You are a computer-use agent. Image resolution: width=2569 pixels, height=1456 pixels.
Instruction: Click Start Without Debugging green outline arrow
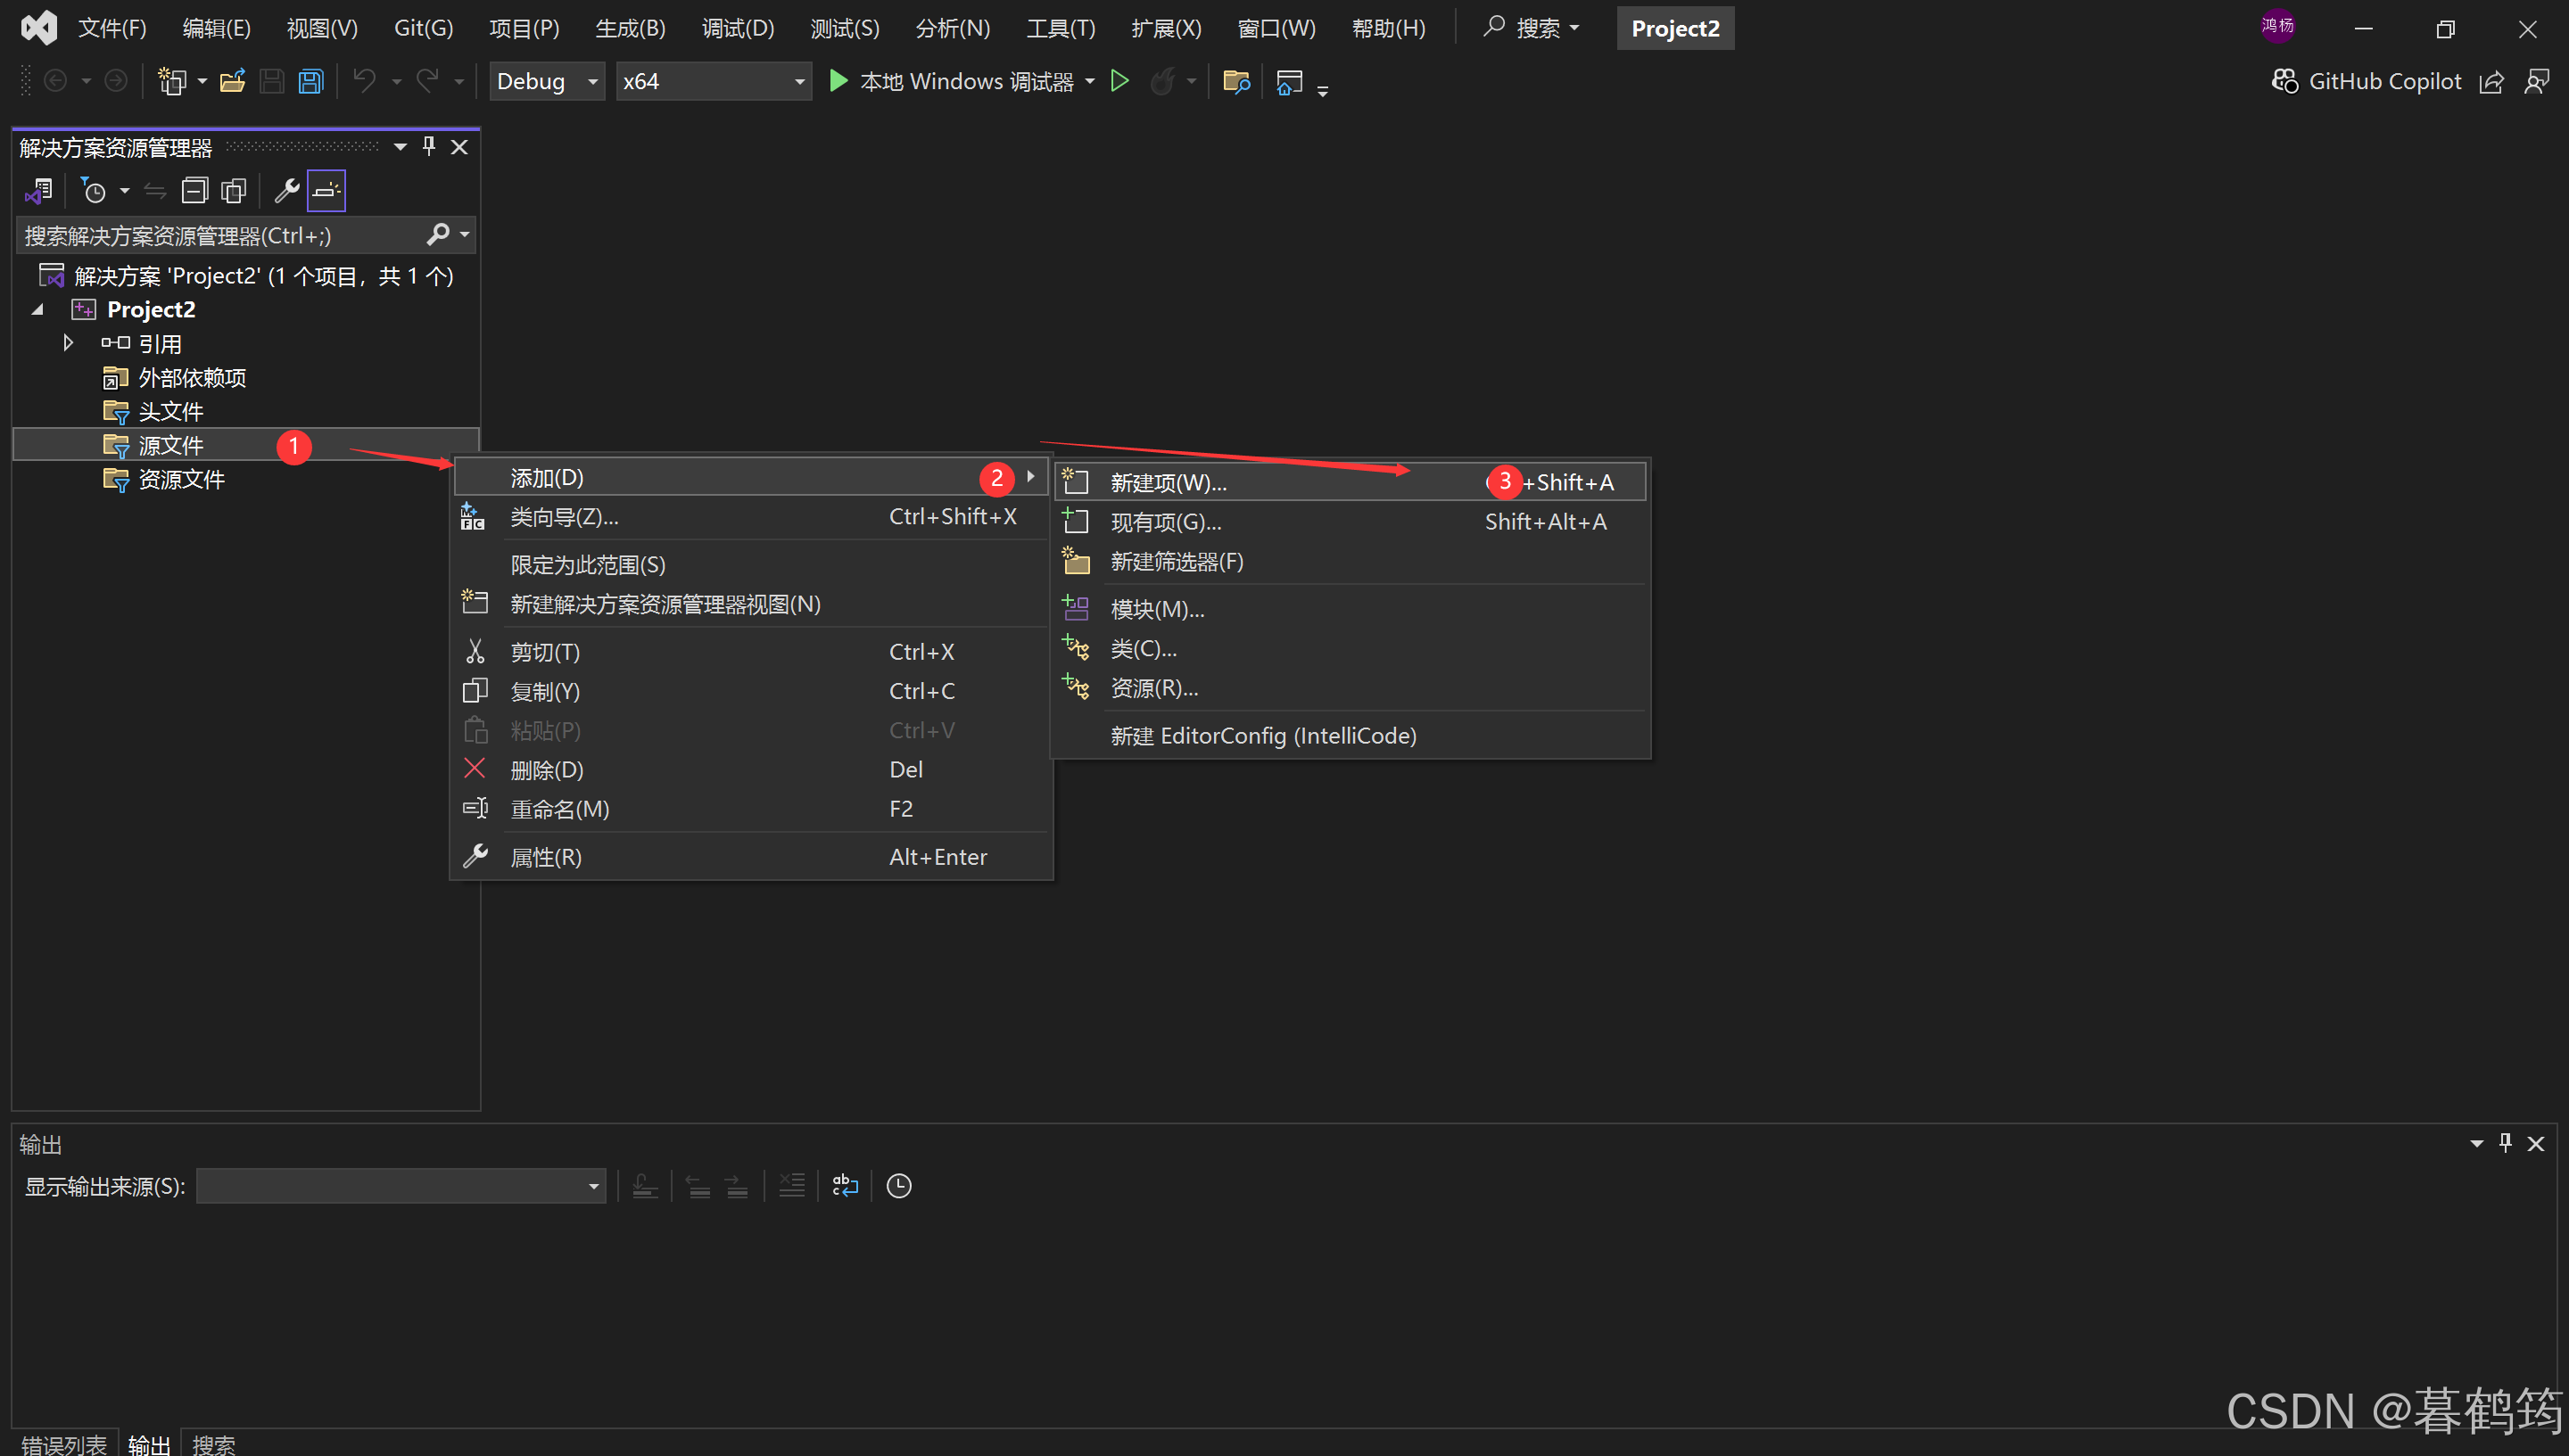(x=1119, y=81)
